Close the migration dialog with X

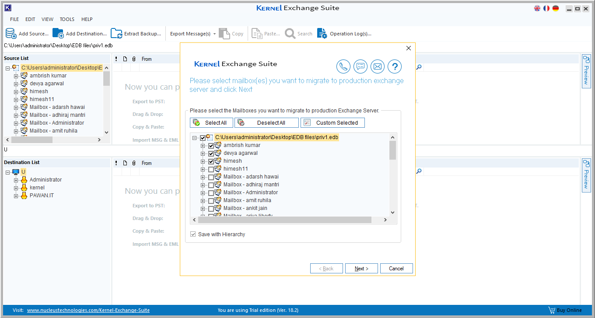tap(409, 49)
